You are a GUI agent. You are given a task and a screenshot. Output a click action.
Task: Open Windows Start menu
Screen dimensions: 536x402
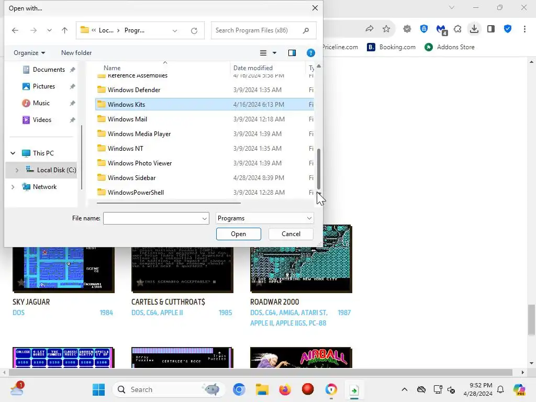(x=99, y=389)
